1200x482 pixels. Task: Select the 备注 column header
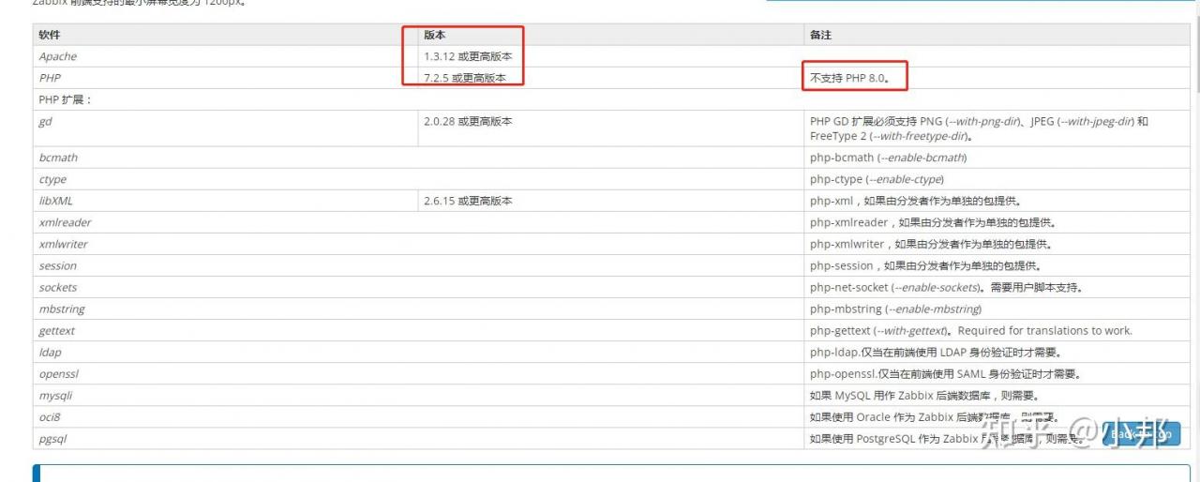820,35
